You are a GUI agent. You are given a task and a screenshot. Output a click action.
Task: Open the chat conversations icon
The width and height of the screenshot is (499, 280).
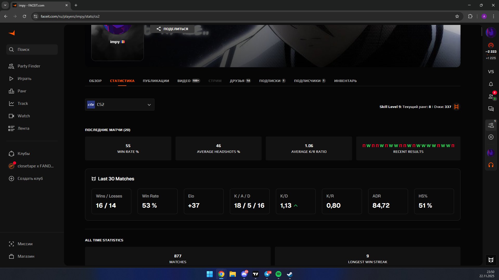coord(491,109)
